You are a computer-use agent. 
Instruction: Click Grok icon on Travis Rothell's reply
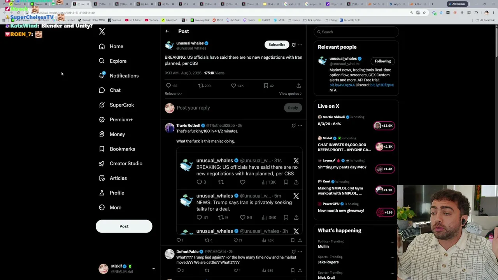coord(294,126)
